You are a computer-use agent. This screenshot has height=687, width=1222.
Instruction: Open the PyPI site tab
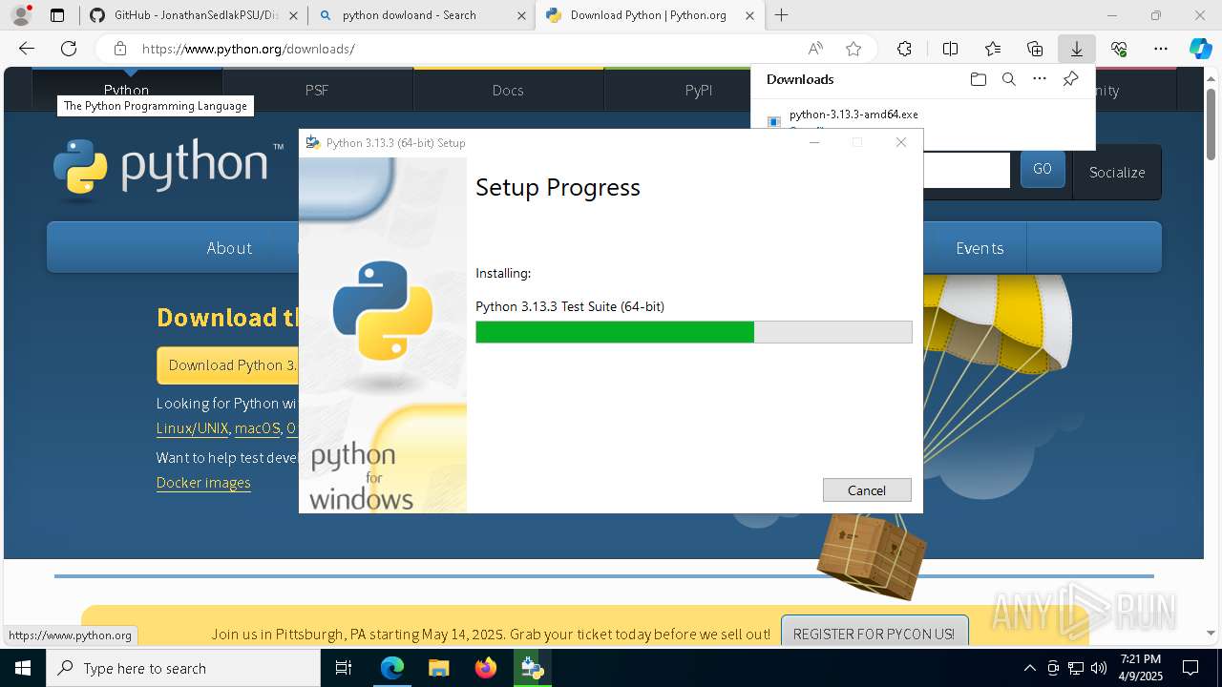tap(699, 90)
